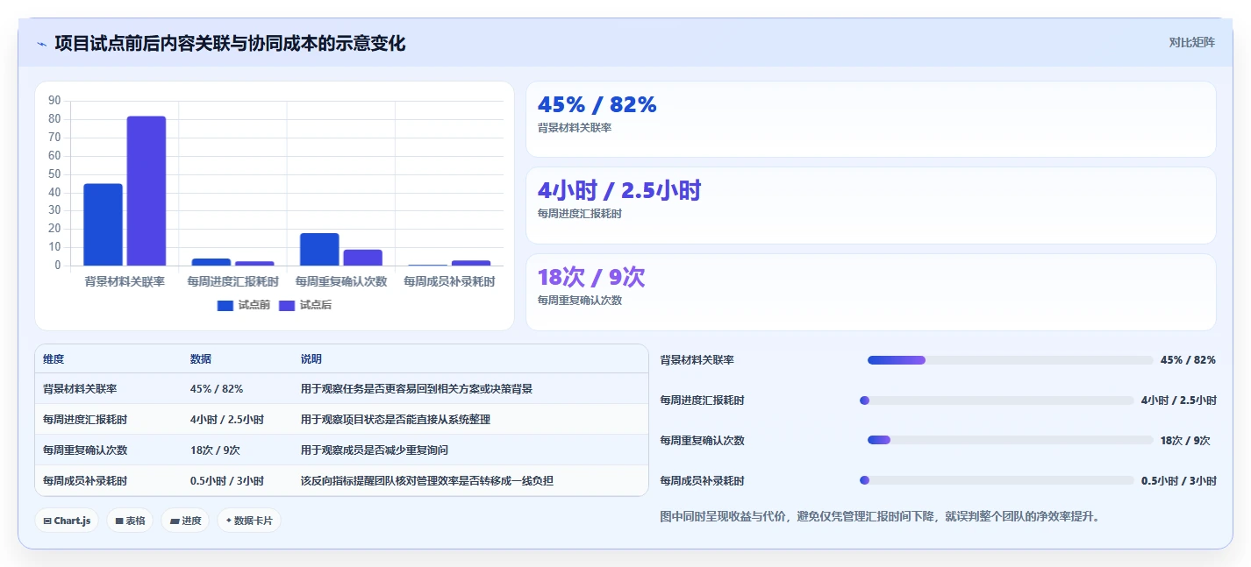The height and width of the screenshot is (567, 1251).
Task: Click the dashboard title 项目试点前后内容关联与协同成本的示意变化
Action: 230,44
